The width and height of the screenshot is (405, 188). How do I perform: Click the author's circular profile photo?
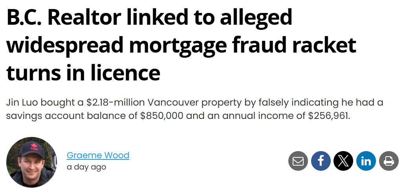tap(31, 162)
